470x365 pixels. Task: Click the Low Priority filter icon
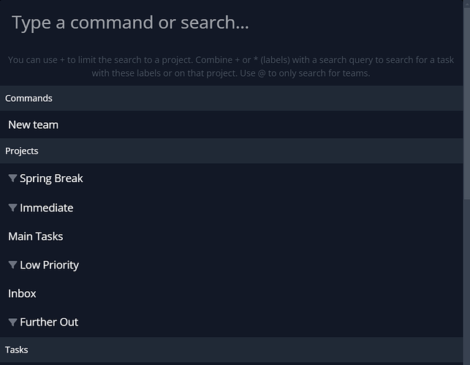point(12,265)
